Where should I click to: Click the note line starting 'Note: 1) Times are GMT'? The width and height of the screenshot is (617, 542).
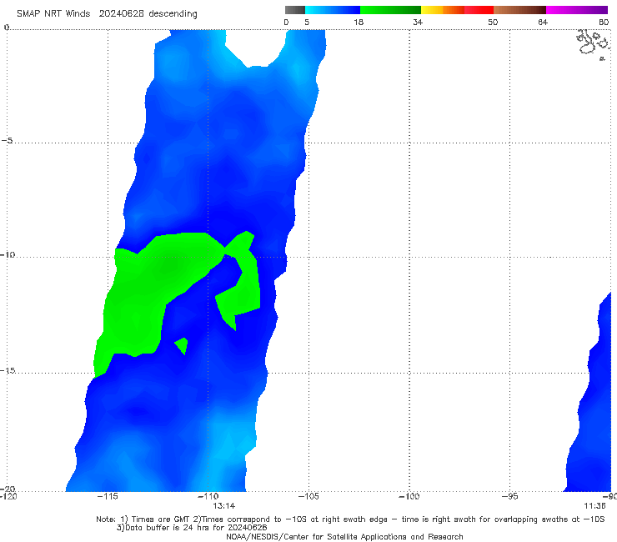click(x=350, y=519)
